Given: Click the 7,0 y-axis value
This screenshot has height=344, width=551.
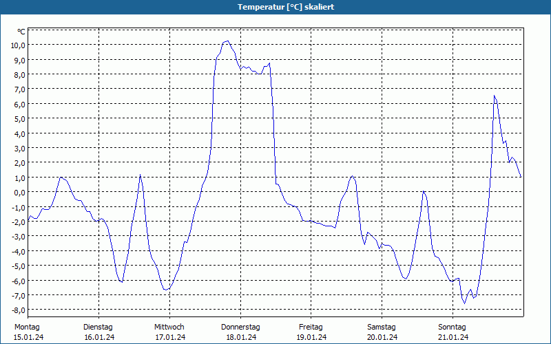Looking at the screenshot, I should tap(20, 89).
